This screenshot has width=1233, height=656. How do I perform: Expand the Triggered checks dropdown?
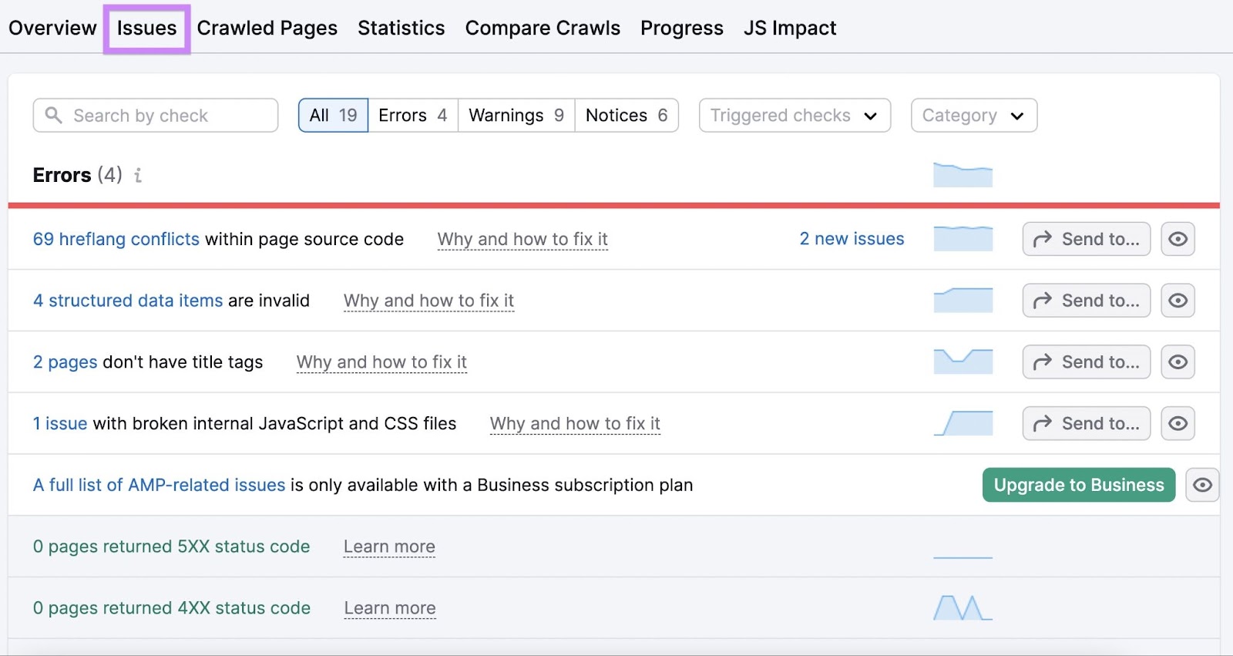[795, 115]
